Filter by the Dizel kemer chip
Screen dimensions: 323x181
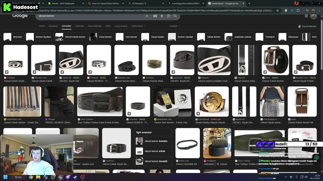pos(102,37)
